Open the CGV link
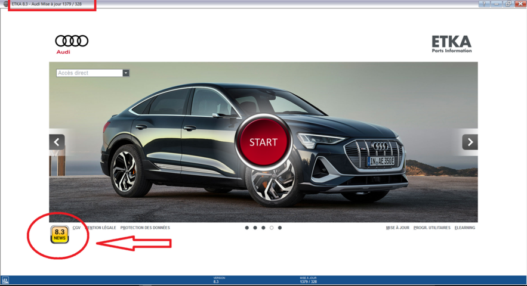This screenshot has width=527, height=286. click(76, 228)
